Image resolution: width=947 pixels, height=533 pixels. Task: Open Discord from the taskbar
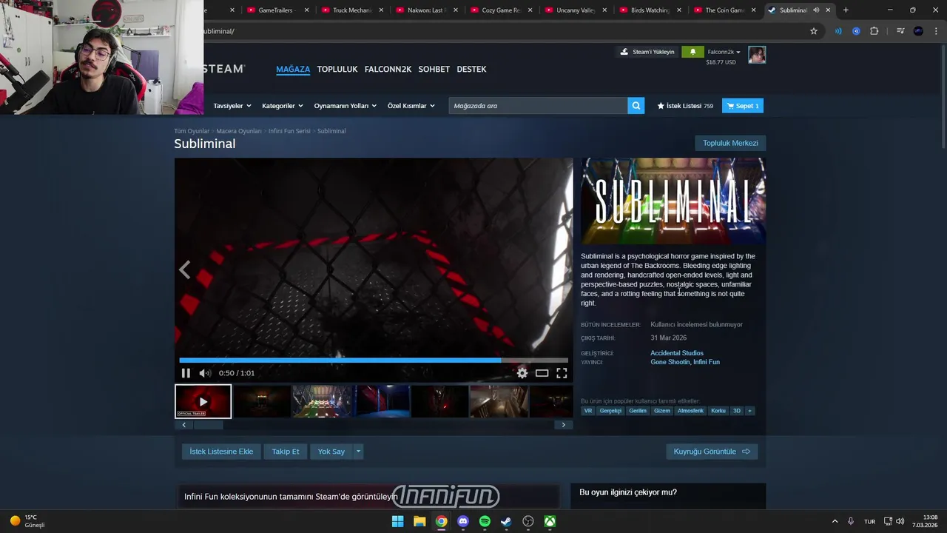pos(463,521)
